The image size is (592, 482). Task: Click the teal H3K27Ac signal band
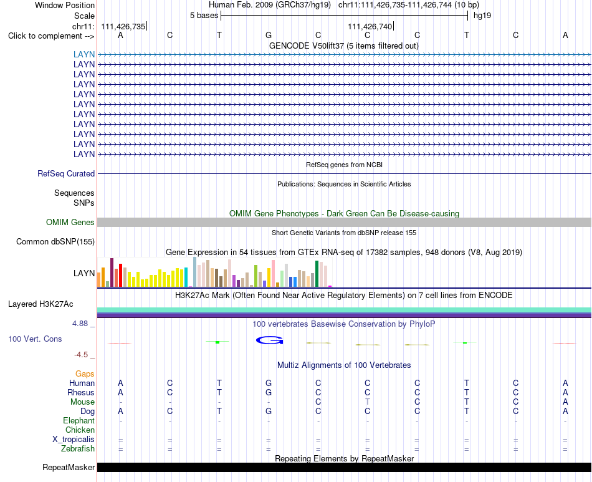[x=344, y=310]
